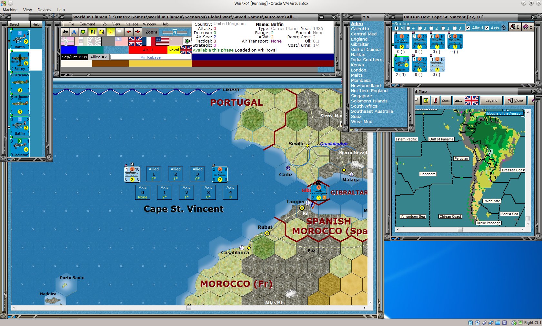This screenshot has height=326, width=542.
Task: Click the main map horizontal scrollbar thumb
Action: point(189,308)
